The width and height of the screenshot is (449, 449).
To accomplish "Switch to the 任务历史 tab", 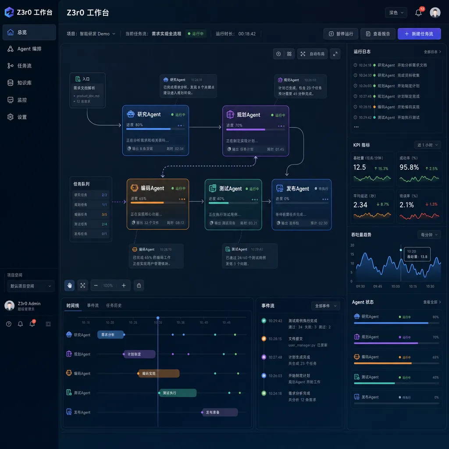I will point(114,306).
